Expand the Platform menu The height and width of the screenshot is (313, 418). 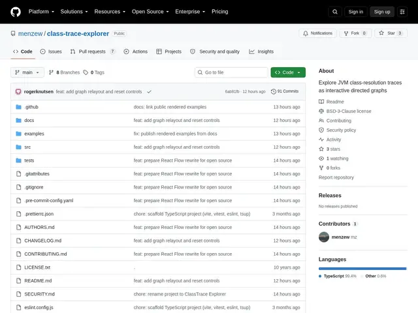tap(41, 12)
